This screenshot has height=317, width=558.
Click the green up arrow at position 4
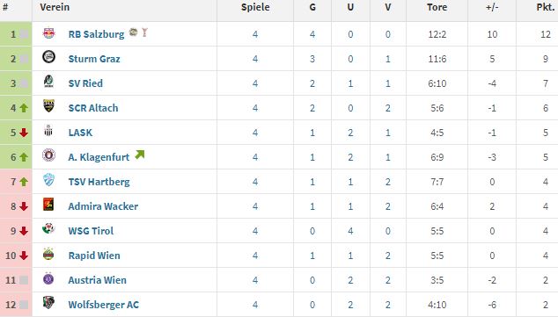pos(24,108)
